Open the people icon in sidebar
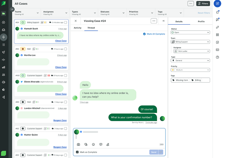 (x=4, y=75)
